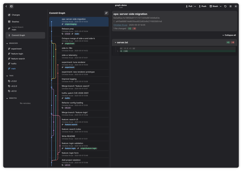This screenshot has height=171, width=242.
Task: Select "Merge branch 'feature-login'" commit
Action: coord(79,113)
